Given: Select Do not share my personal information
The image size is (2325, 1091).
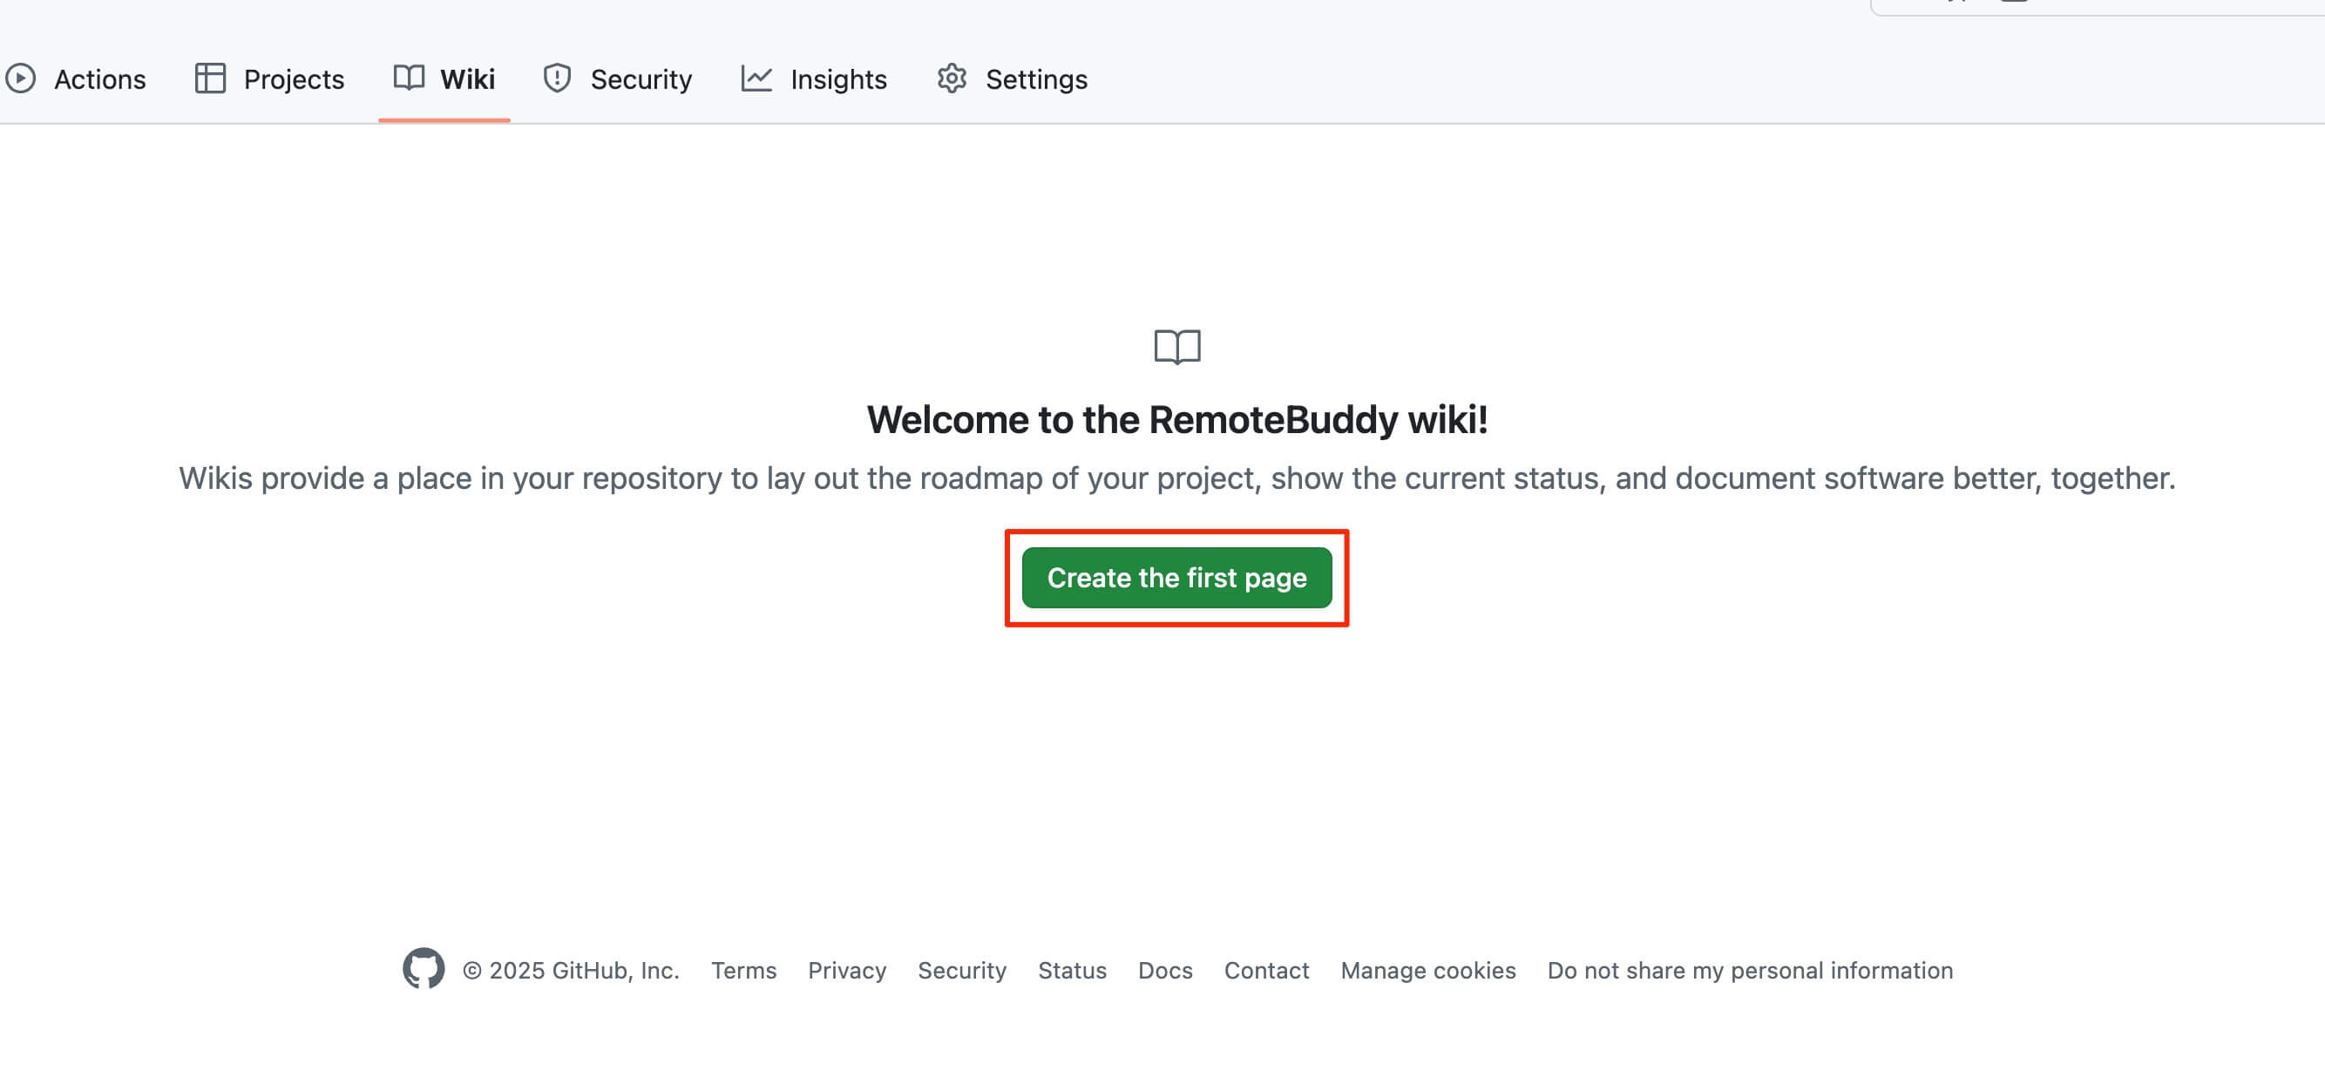Looking at the screenshot, I should click(x=1750, y=970).
